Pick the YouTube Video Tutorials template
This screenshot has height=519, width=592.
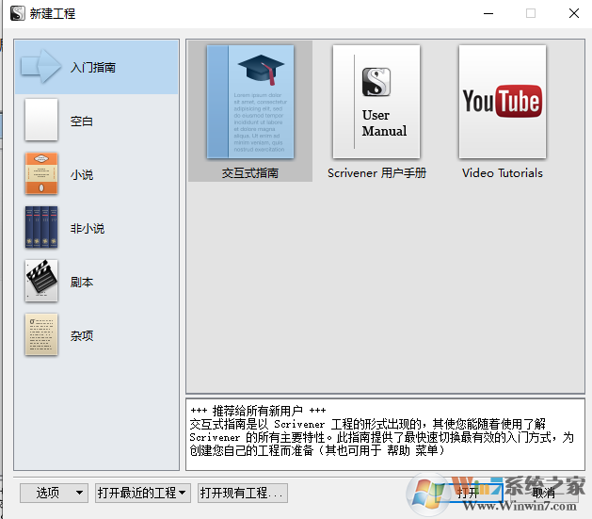[x=502, y=102]
